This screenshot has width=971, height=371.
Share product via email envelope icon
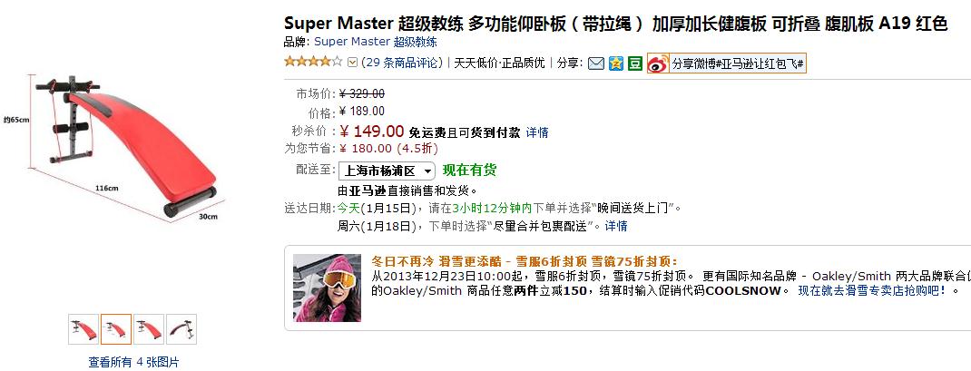point(595,63)
